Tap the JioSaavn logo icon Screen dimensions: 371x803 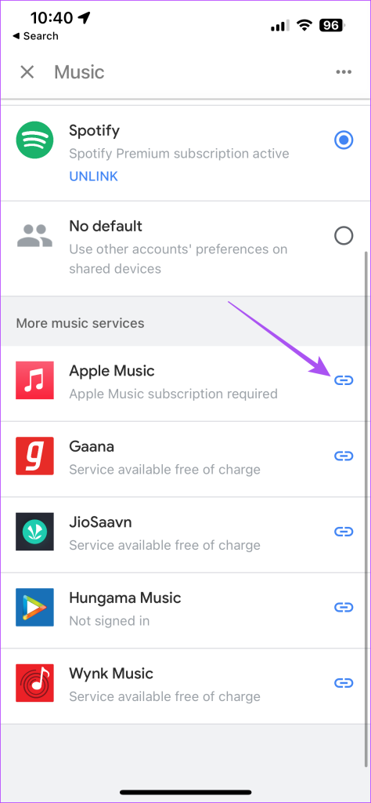(34, 532)
